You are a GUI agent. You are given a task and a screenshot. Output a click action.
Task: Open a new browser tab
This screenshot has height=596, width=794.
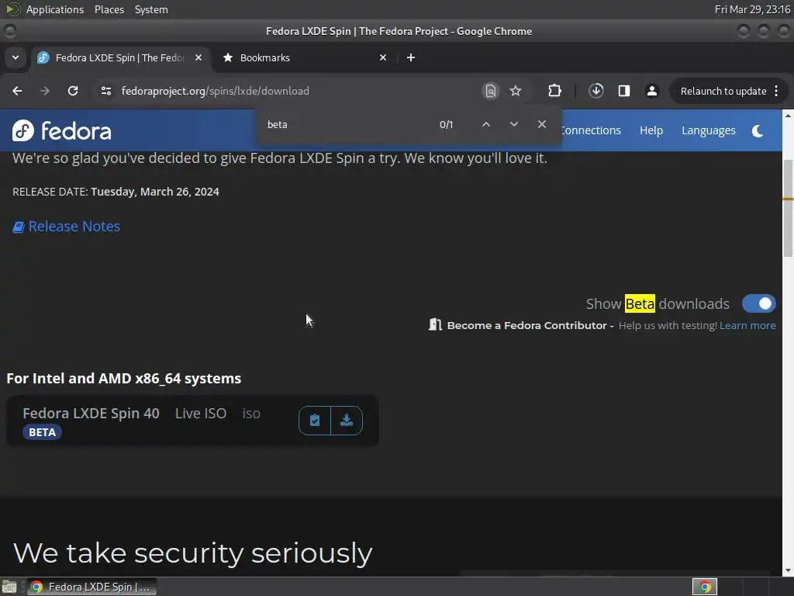(411, 57)
